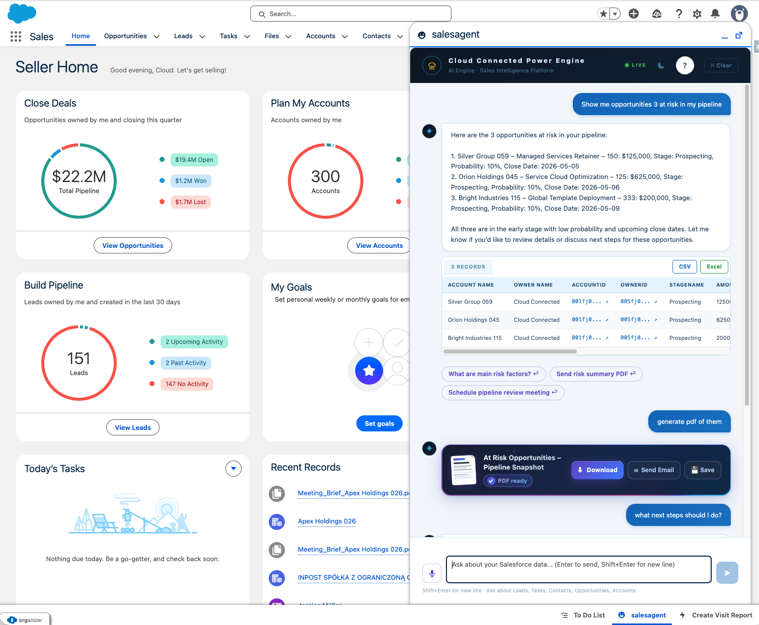The image size is (759, 625).
Task: Click the $19.4M Open legend badge
Action: [194, 160]
